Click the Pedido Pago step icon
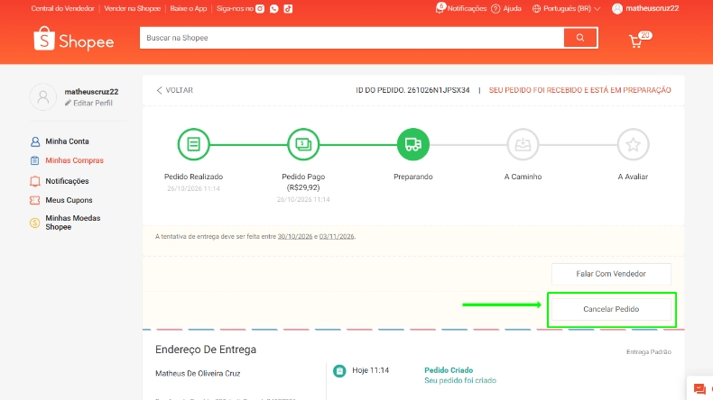 pos(303,144)
